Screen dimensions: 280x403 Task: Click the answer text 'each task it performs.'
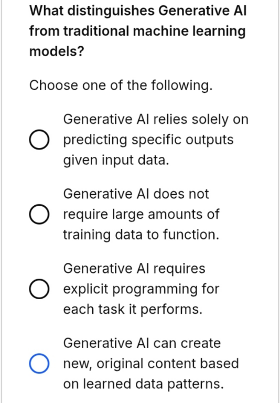pyautogui.click(x=133, y=309)
